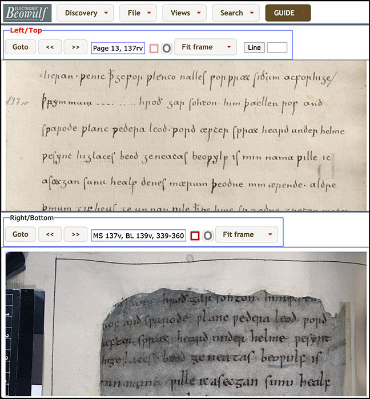Open Fit frame dropdown in Left/Top panel
370x399 pixels.
[206, 47]
